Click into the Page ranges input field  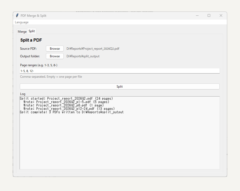point(120,71)
